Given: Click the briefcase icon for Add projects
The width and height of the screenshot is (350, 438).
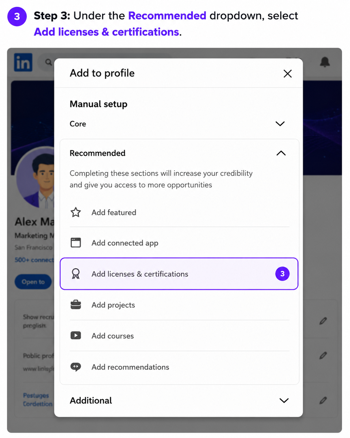Looking at the screenshot, I should (75, 305).
